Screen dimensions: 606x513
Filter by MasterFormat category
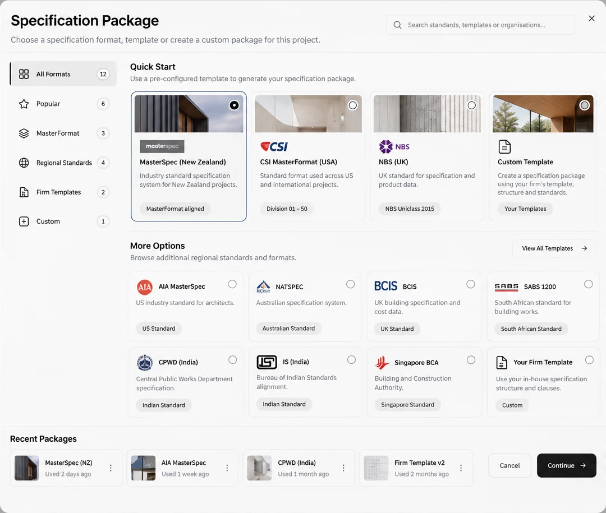coord(63,133)
